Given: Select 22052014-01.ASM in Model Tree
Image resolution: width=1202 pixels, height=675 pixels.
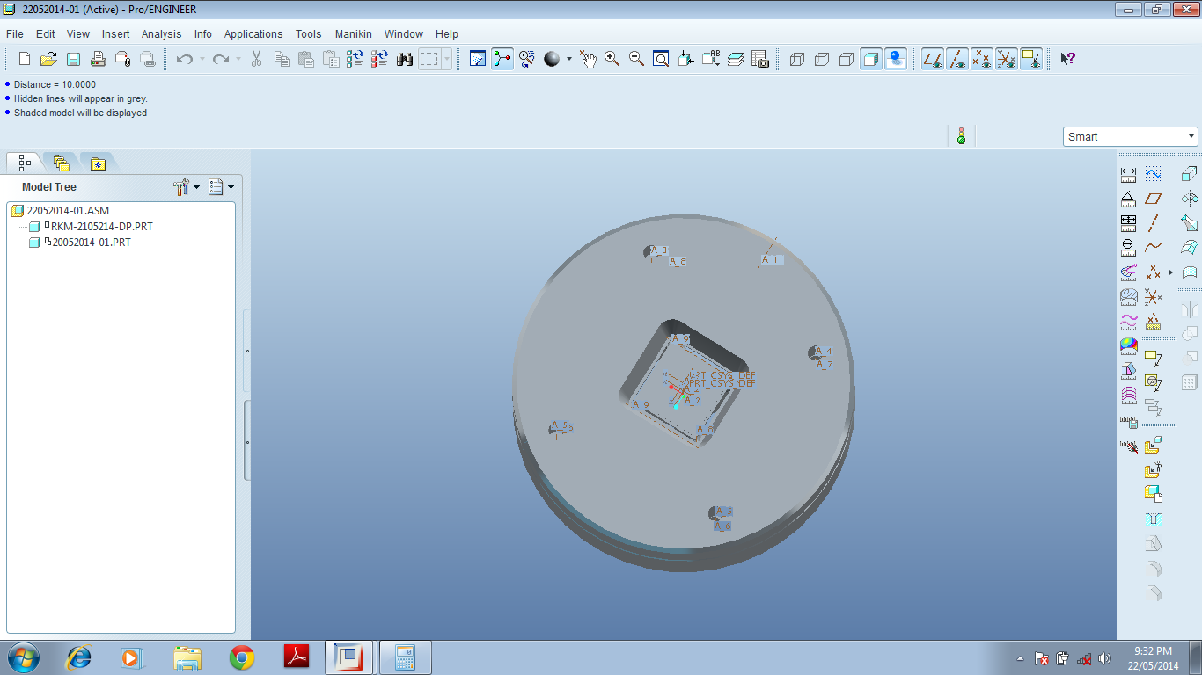Looking at the screenshot, I should tap(68, 211).
